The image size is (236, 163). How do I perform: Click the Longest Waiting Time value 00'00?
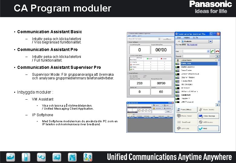point(161,50)
